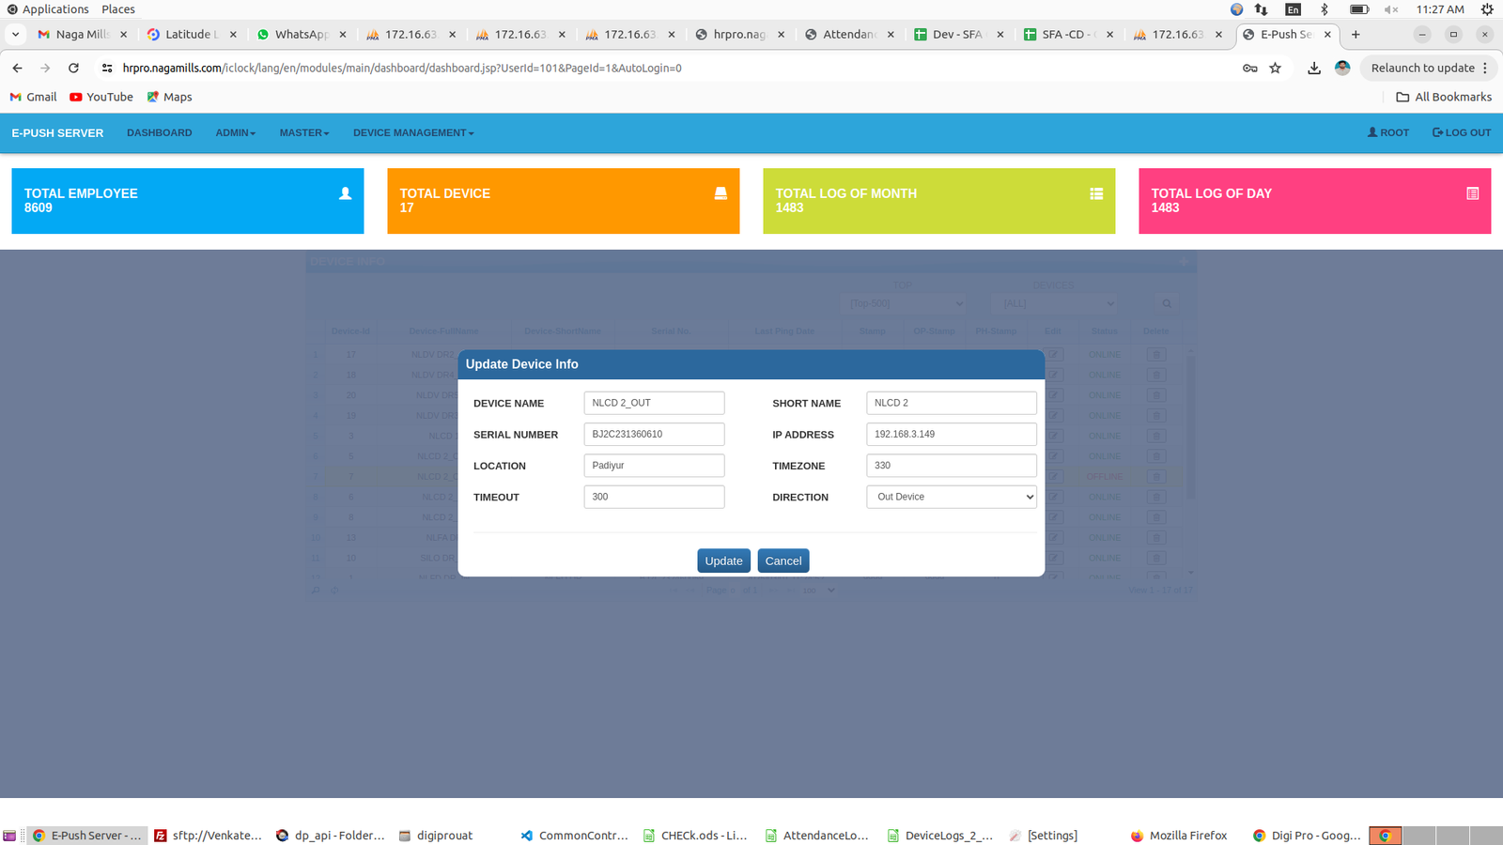Open the browser downloads icon
The height and width of the screenshot is (845, 1503).
point(1314,69)
